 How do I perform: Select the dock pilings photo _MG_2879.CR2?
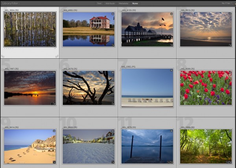click(x=147, y=146)
